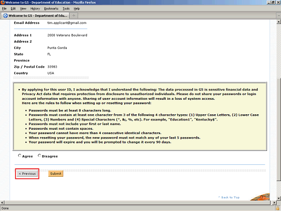281x211 pixels.
Task: Open the Tools menu
Action: 66,9
